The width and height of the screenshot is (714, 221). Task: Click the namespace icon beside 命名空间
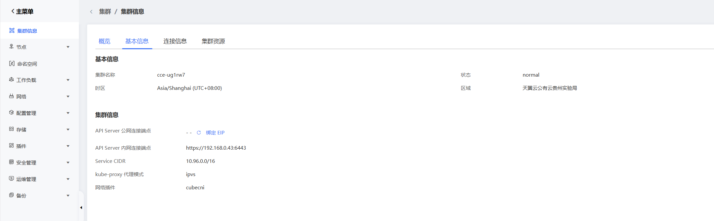pos(12,63)
